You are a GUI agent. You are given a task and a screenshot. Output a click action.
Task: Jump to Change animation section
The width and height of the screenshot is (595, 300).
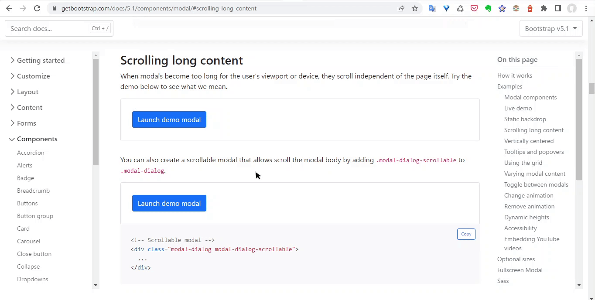click(x=529, y=195)
